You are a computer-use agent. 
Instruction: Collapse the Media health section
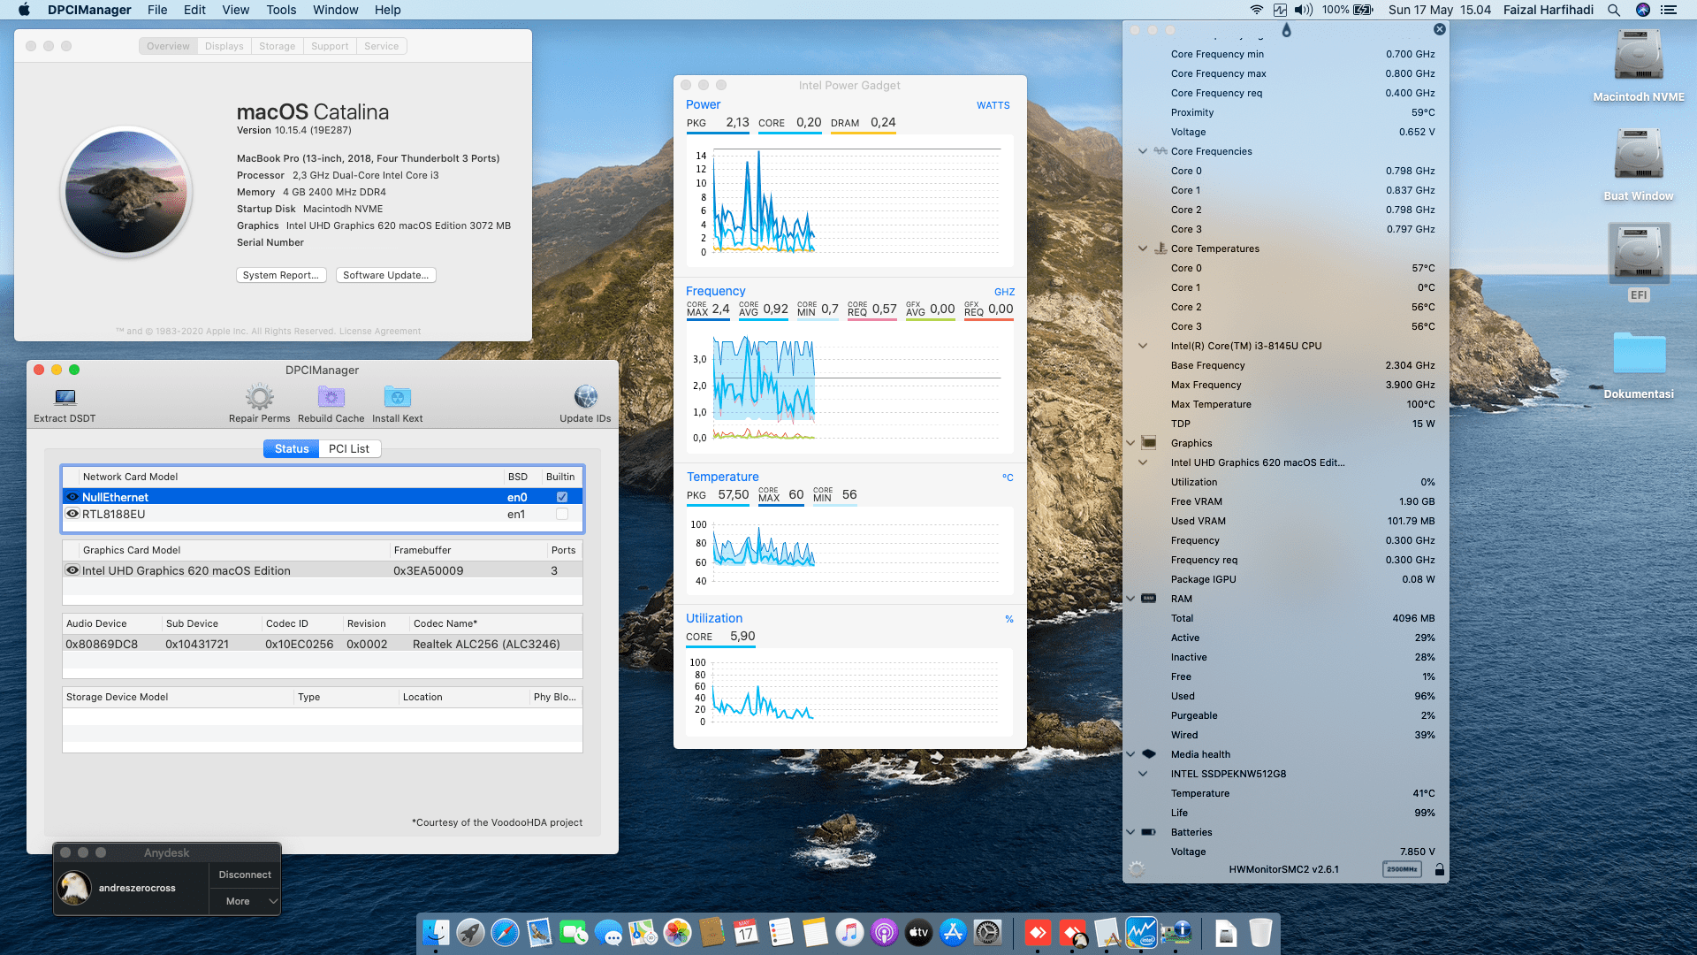click(x=1130, y=754)
